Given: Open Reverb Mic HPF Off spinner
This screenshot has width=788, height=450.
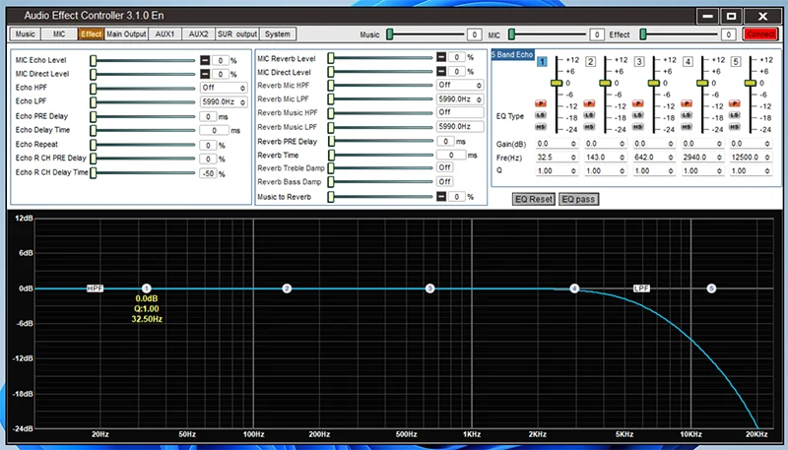Looking at the screenshot, I should click(460, 85).
